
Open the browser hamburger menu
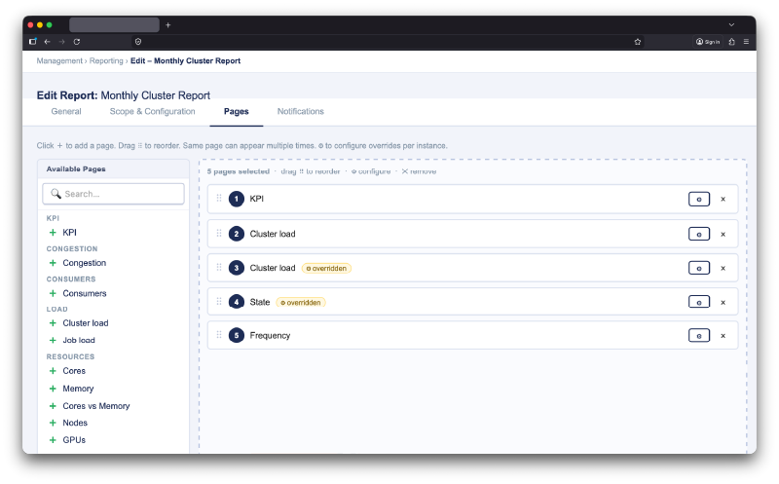coord(746,42)
